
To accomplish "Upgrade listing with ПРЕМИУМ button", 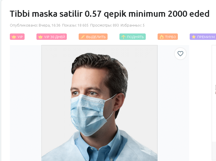I will point(203,37).
